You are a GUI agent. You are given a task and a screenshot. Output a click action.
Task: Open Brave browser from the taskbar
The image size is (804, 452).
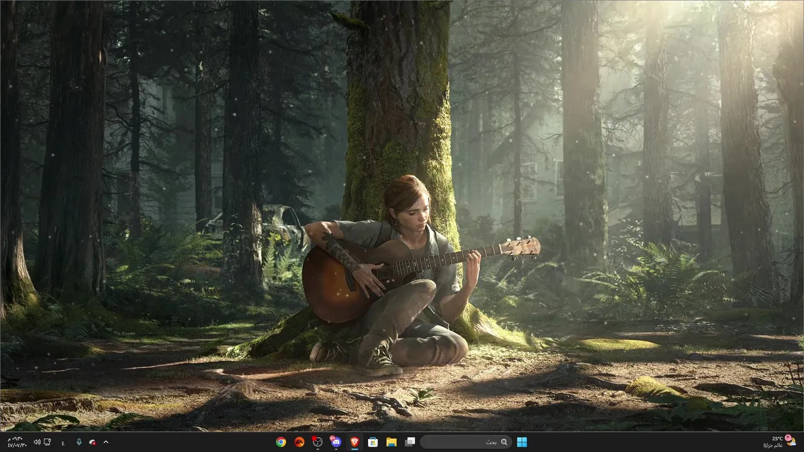(x=354, y=442)
